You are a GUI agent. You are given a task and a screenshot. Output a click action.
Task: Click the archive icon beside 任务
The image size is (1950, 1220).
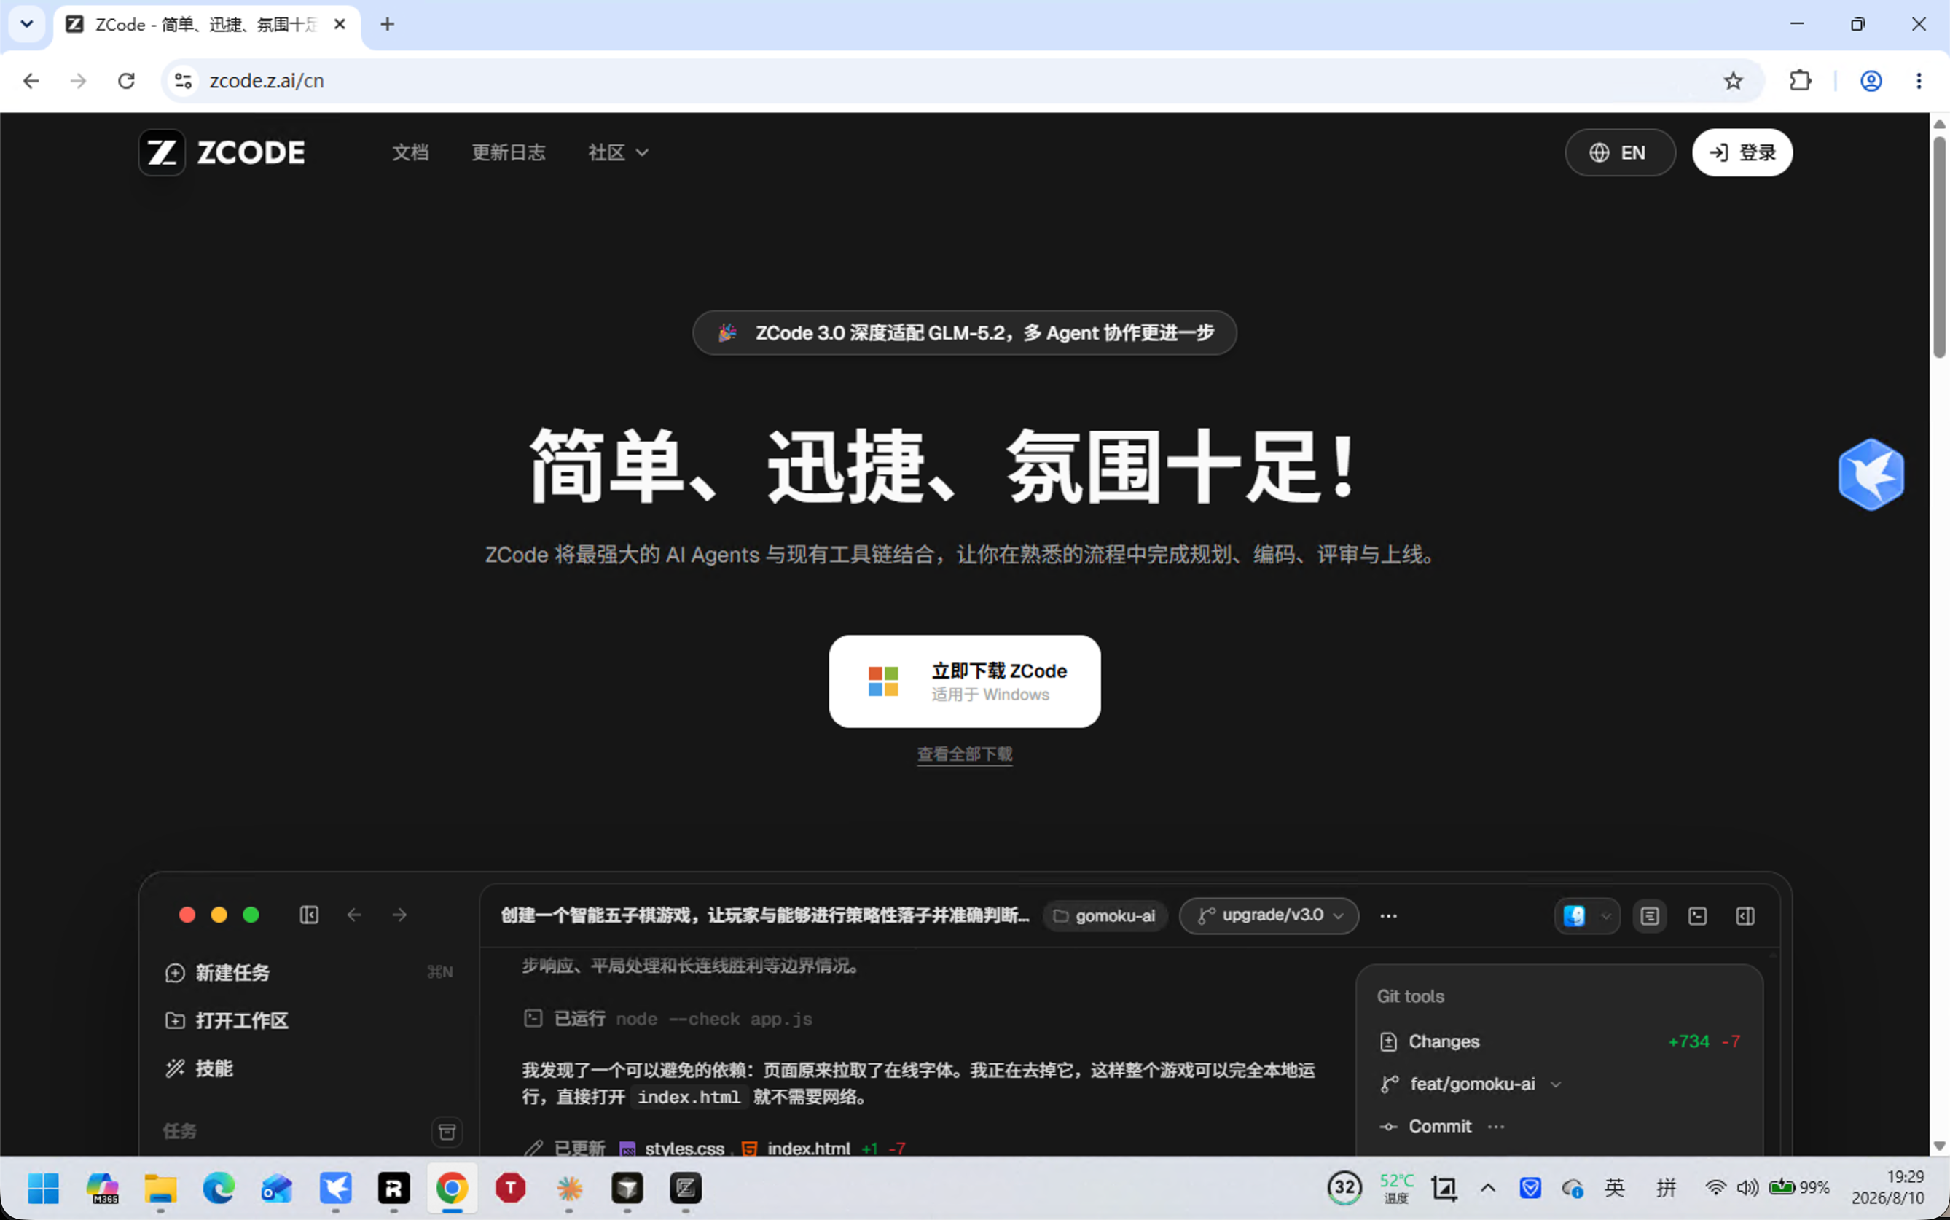coord(447,1131)
